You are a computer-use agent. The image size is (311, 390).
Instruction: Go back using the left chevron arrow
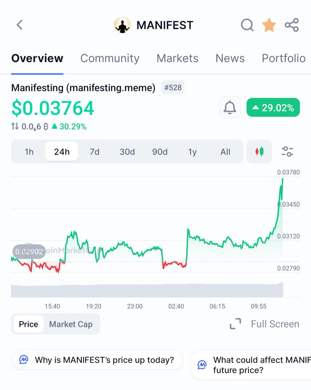tap(20, 25)
